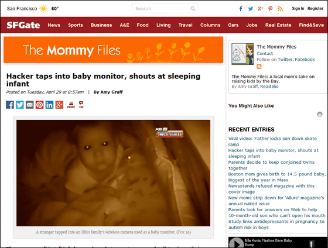
Task: Share article on LinkedIn icon
Action: [49, 105]
